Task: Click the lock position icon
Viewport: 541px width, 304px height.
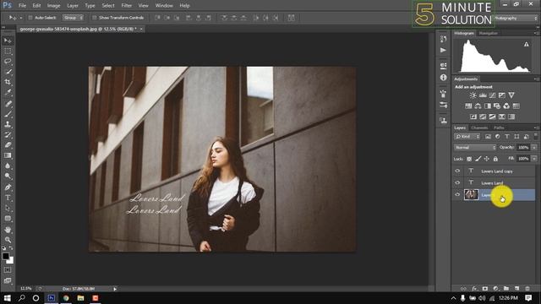Action: tap(487, 159)
